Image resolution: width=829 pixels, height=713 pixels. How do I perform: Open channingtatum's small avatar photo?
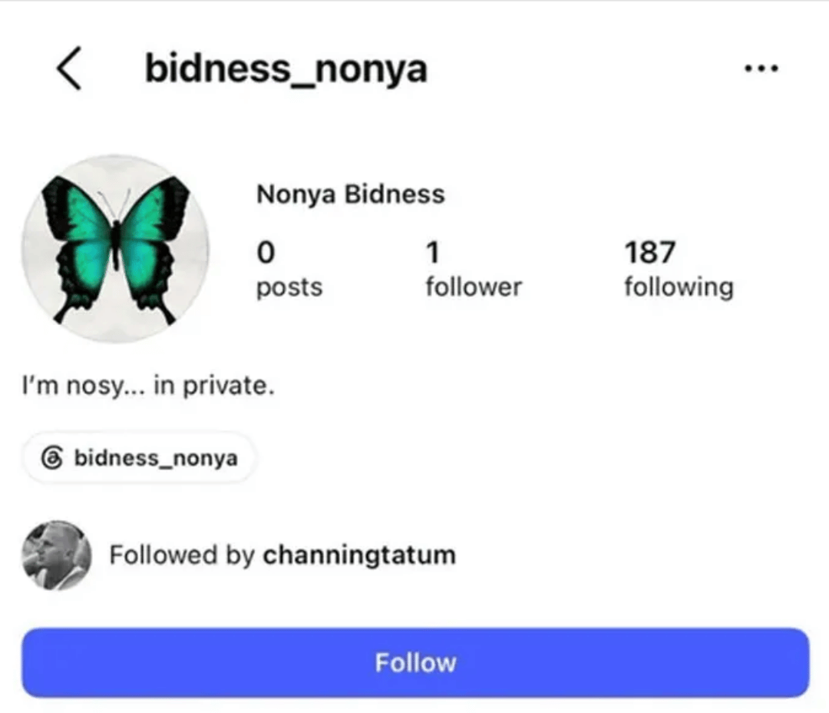(x=57, y=555)
